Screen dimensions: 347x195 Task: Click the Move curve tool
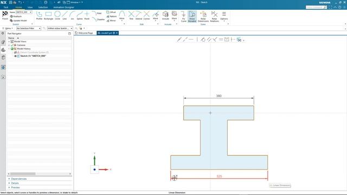tap(156, 16)
